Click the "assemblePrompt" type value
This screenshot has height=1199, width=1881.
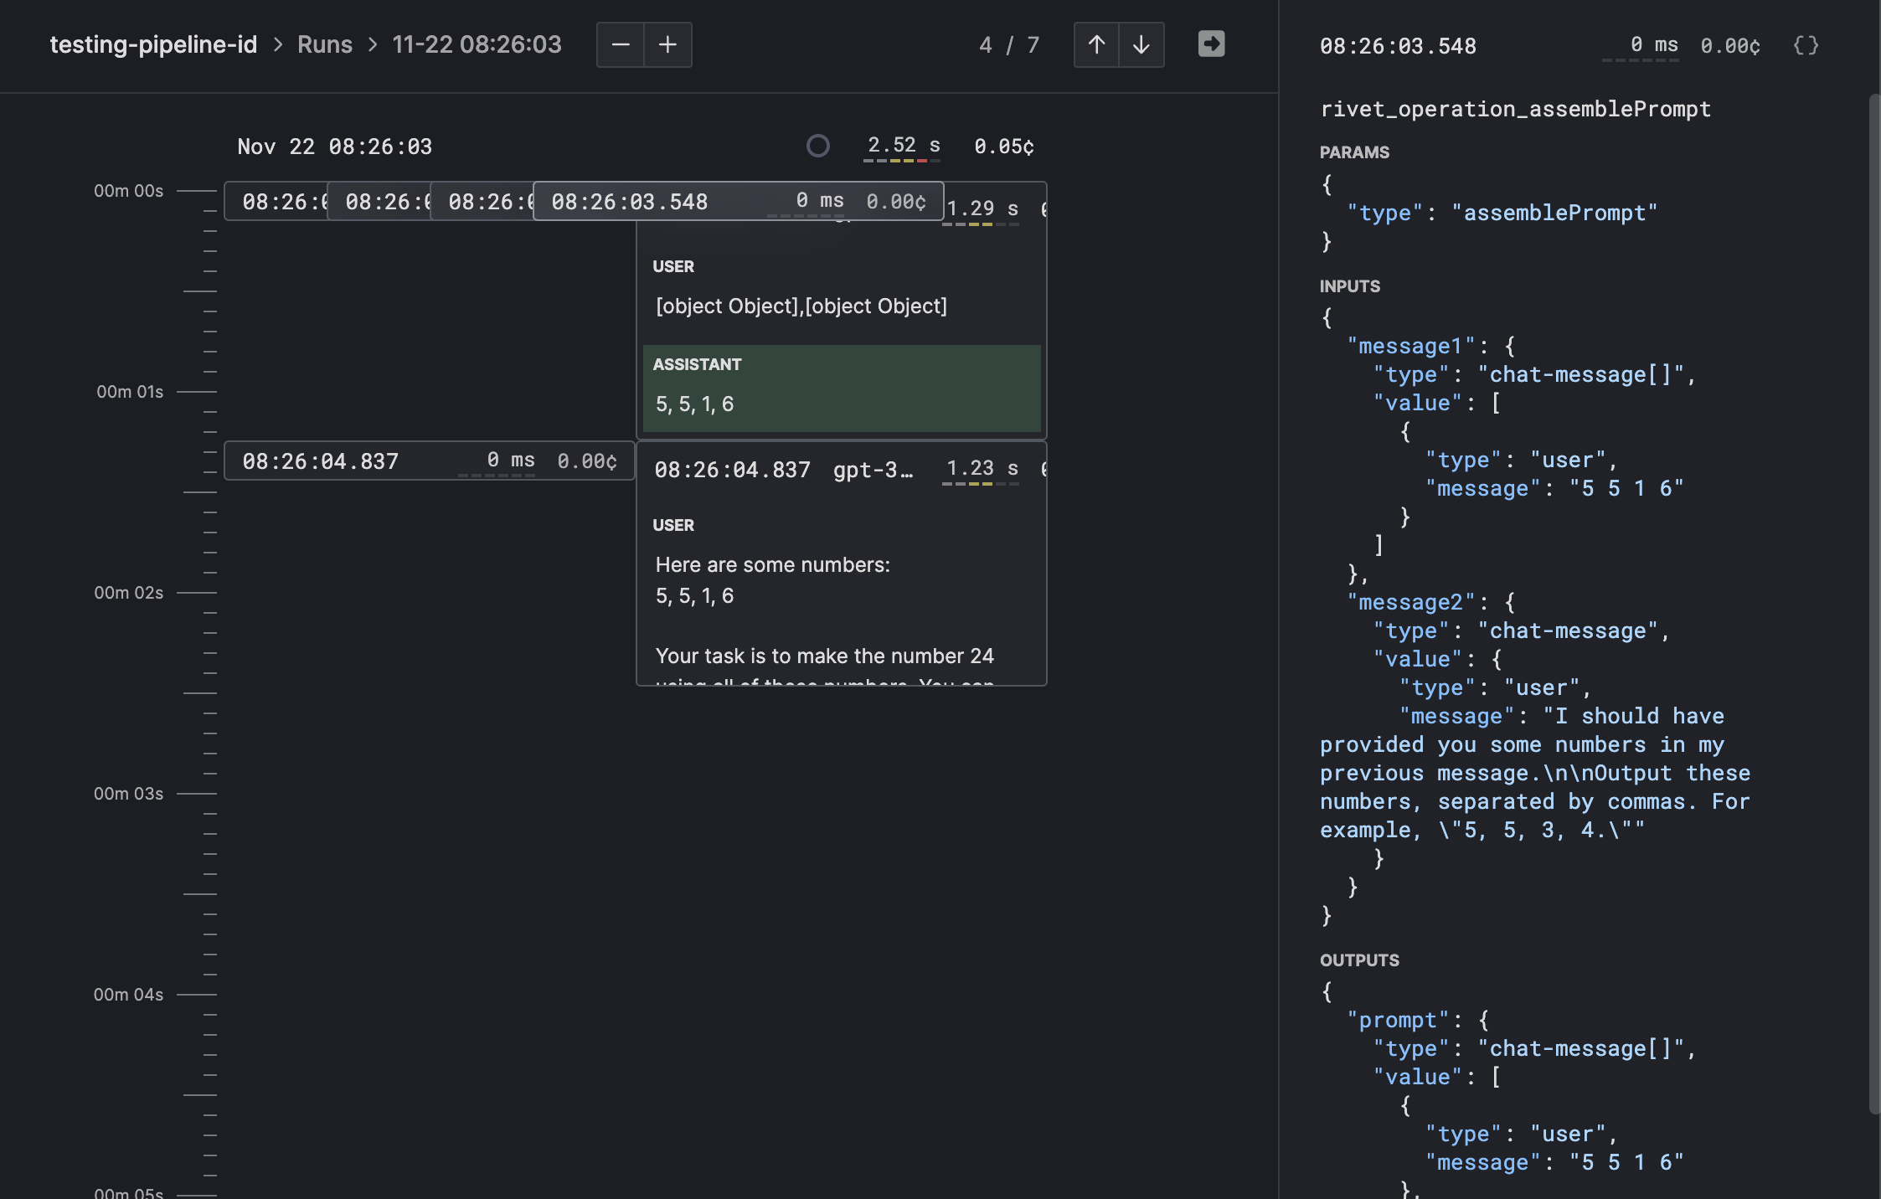tap(1554, 213)
